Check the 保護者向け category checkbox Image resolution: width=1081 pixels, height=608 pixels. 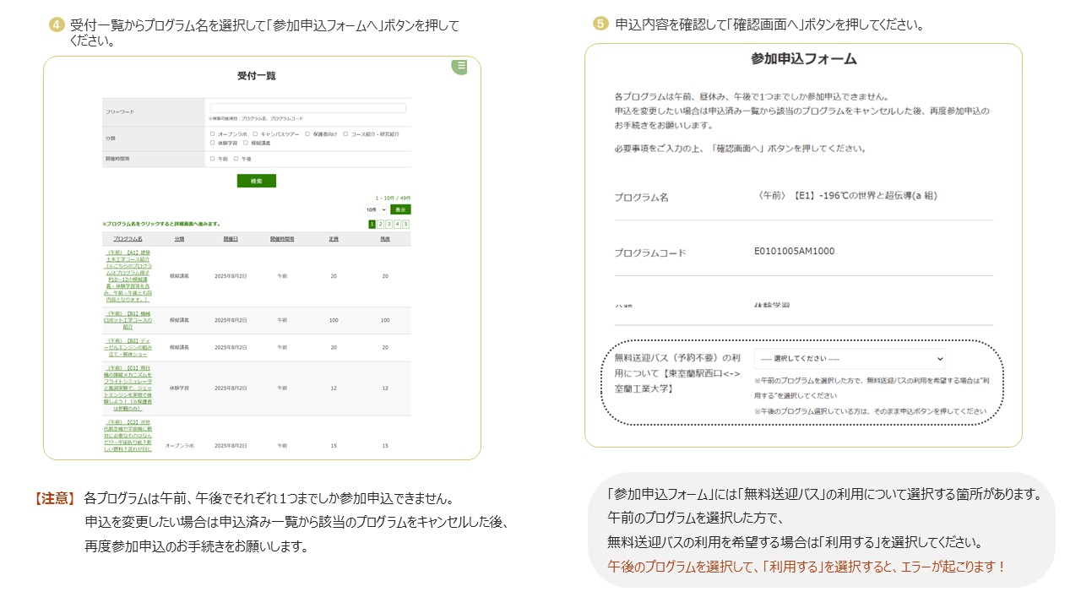tap(307, 134)
